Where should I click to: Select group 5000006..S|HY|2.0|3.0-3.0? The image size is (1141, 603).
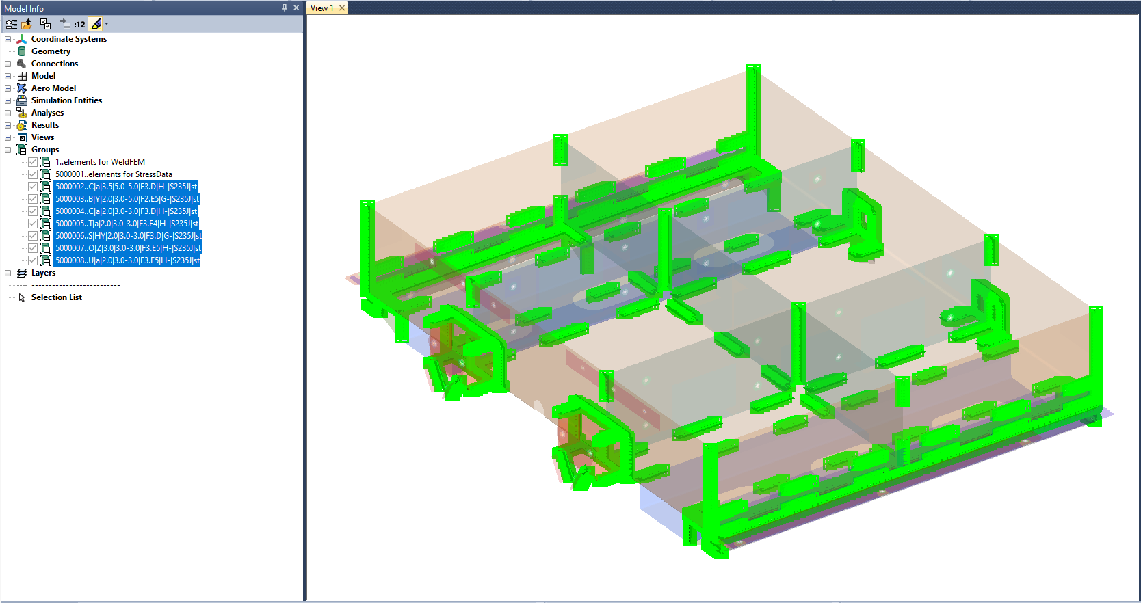click(x=128, y=236)
